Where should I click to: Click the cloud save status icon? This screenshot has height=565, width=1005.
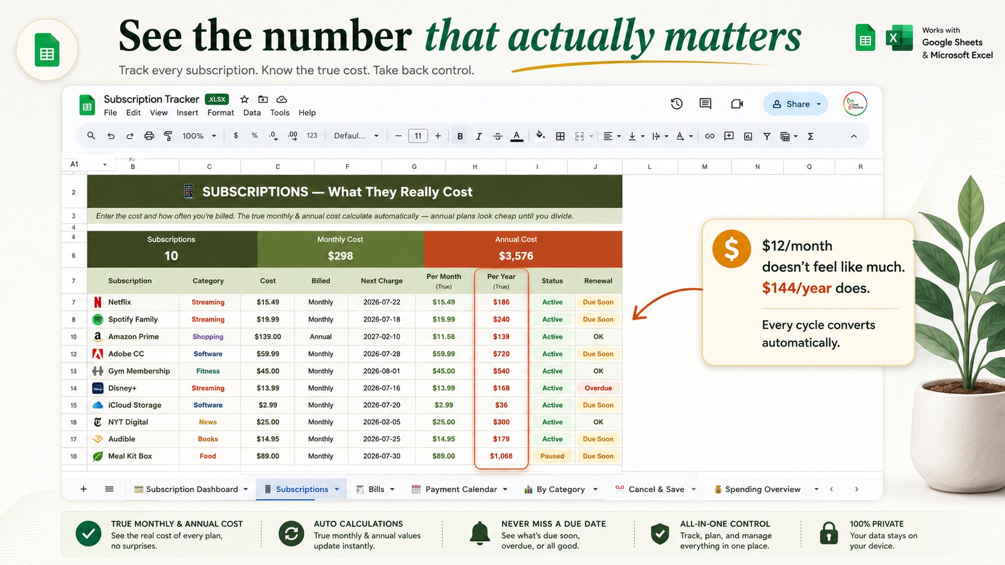click(281, 99)
